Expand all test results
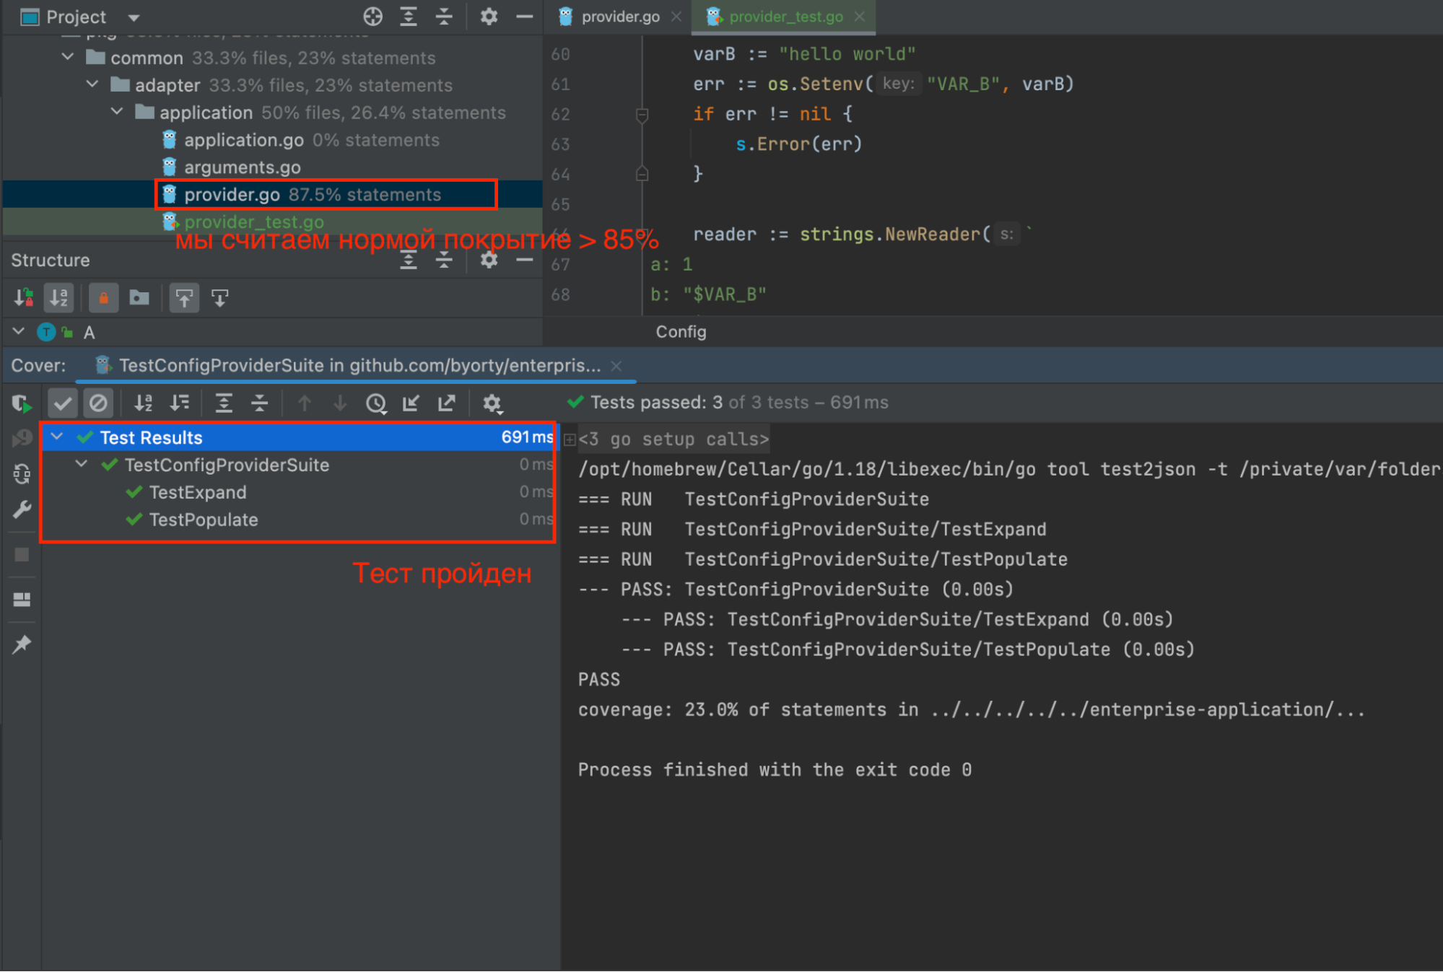The image size is (1443, 972). click(x=224, y=403)
